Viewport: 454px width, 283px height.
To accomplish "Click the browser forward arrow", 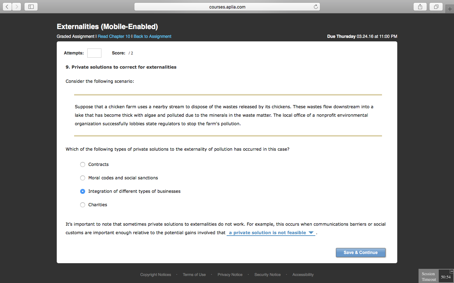I will (17, 7).
